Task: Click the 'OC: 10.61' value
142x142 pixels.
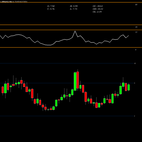Action: point(98,6)
